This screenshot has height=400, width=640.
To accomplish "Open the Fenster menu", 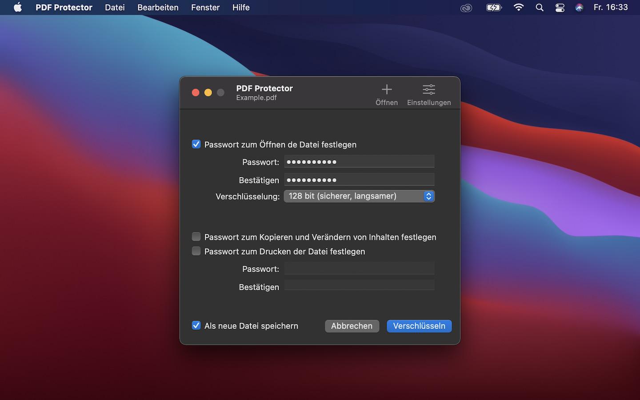I will [x=205, y=8].
